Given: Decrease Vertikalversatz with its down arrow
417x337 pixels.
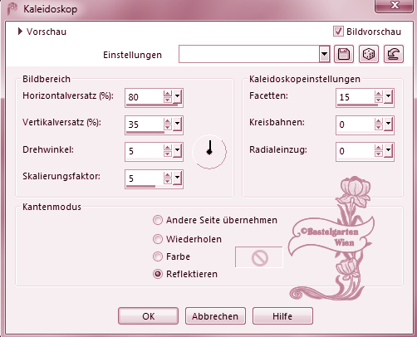Looking at the screenshot, I should [168, 127].
